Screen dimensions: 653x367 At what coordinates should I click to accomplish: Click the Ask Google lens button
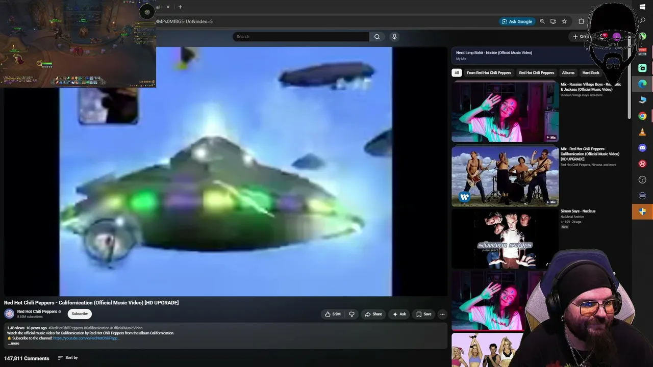click(517, 21)
